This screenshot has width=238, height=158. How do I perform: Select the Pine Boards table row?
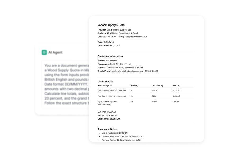145,96
